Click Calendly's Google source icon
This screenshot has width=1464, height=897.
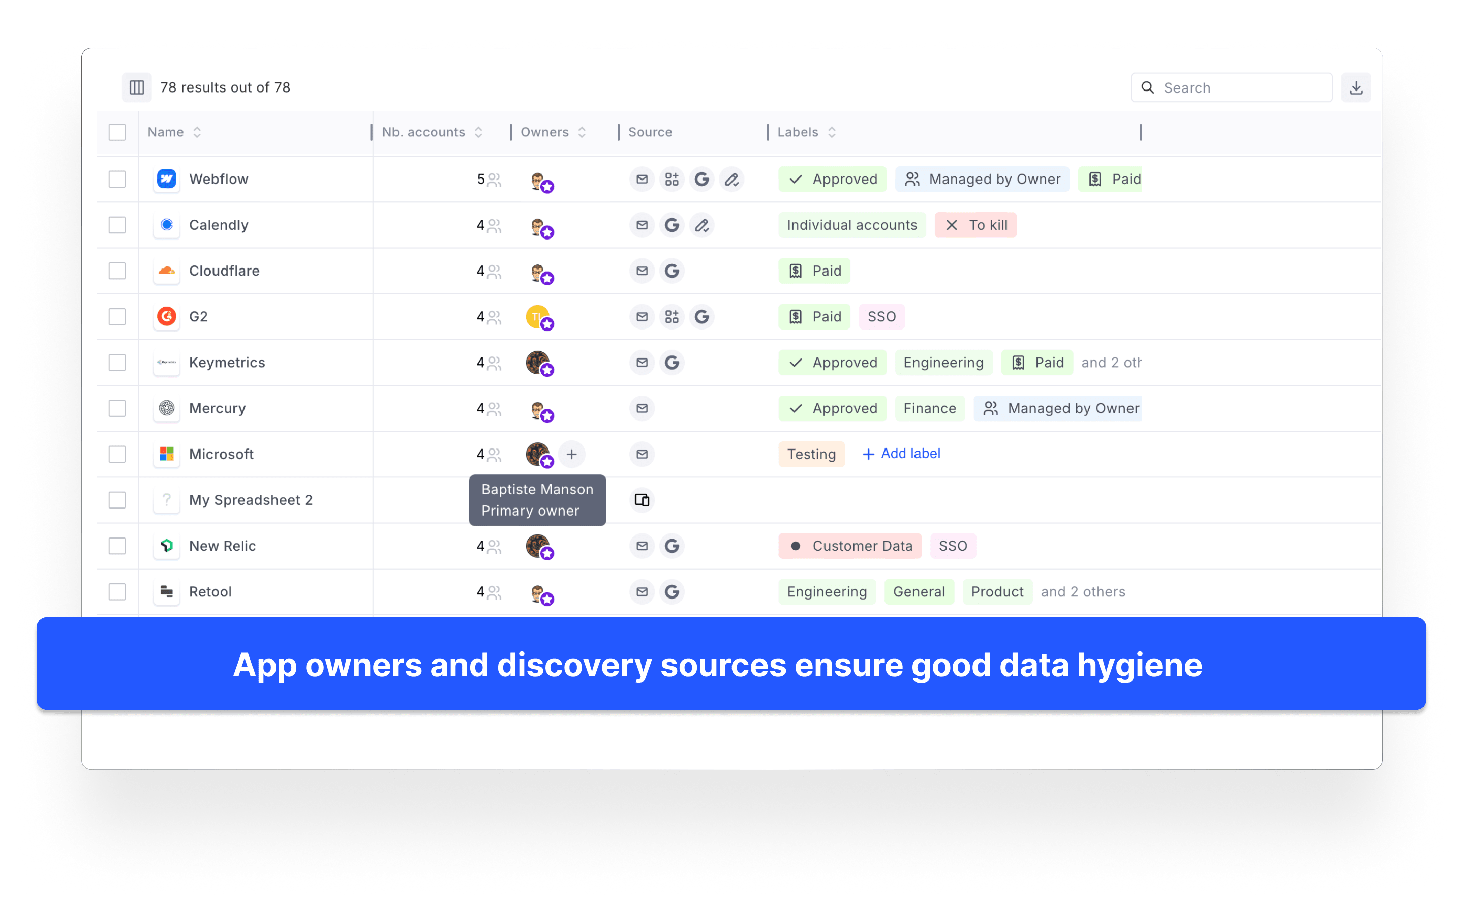click(672, 225)
